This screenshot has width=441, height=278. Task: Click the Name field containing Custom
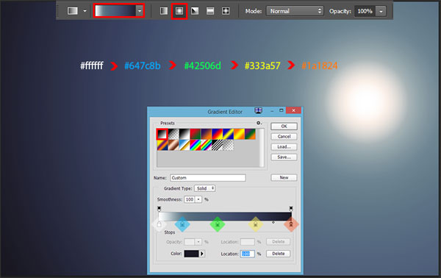[x=208, y=178]
